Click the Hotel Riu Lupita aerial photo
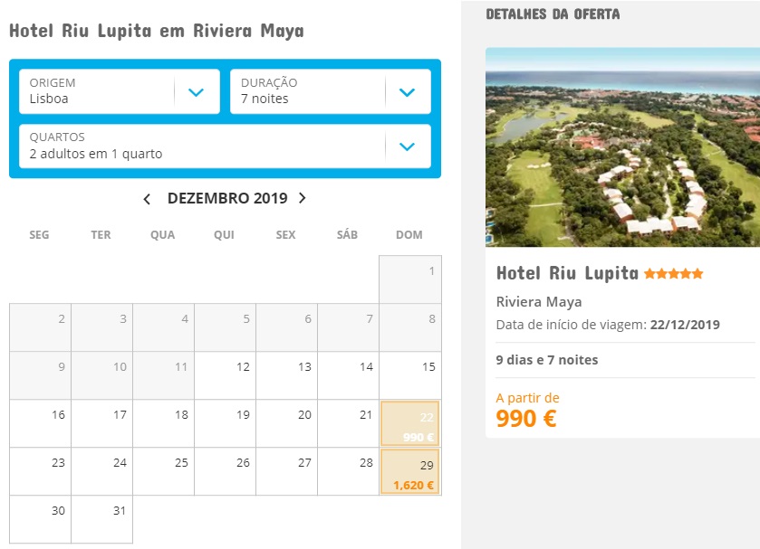Image resolution: width=760 pixels, height=549 pixels. pyautogui.click(x=622, y=147)
